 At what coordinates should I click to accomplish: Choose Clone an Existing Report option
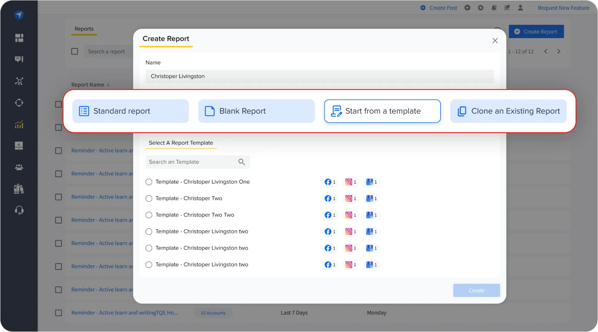point(508,111)
